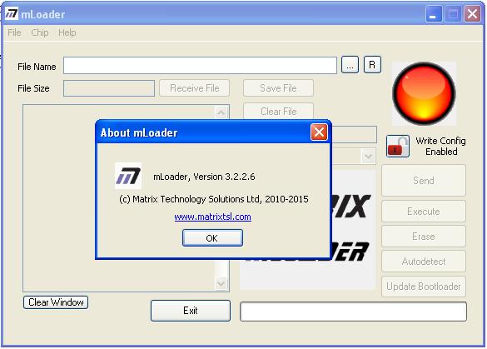Screen dimensions: 487x349
Task: Click the Send button
Action: pos(424,180)
